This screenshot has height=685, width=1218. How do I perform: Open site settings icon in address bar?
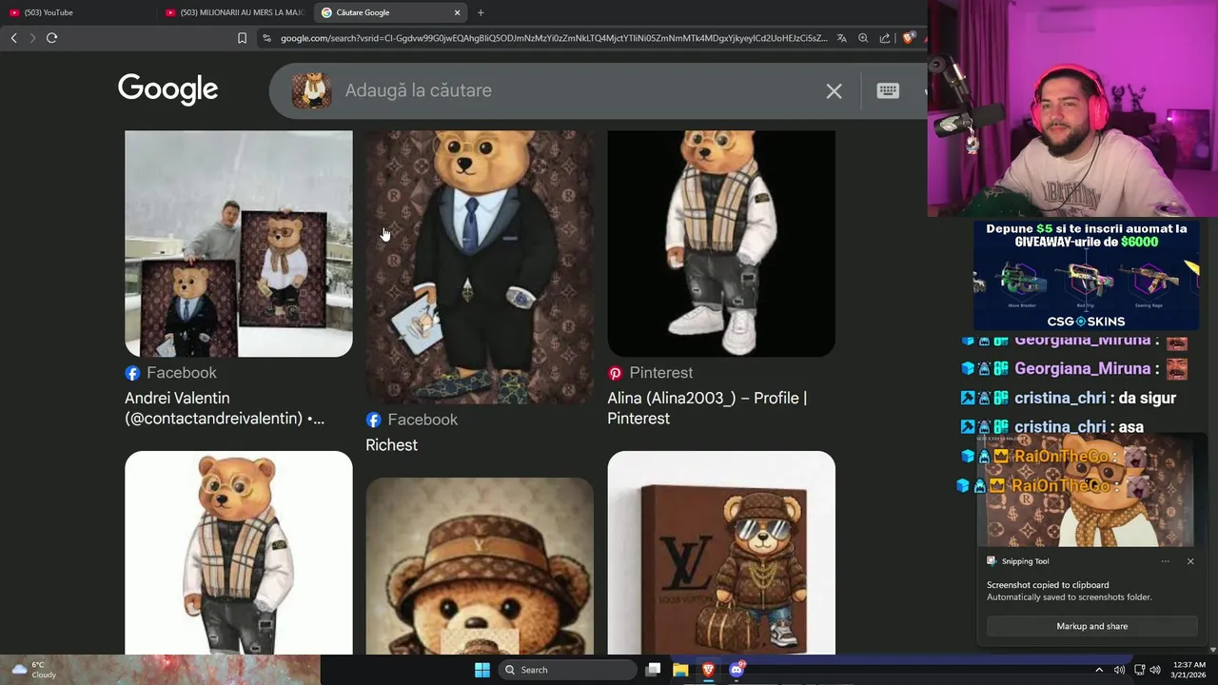coord(267,38)
